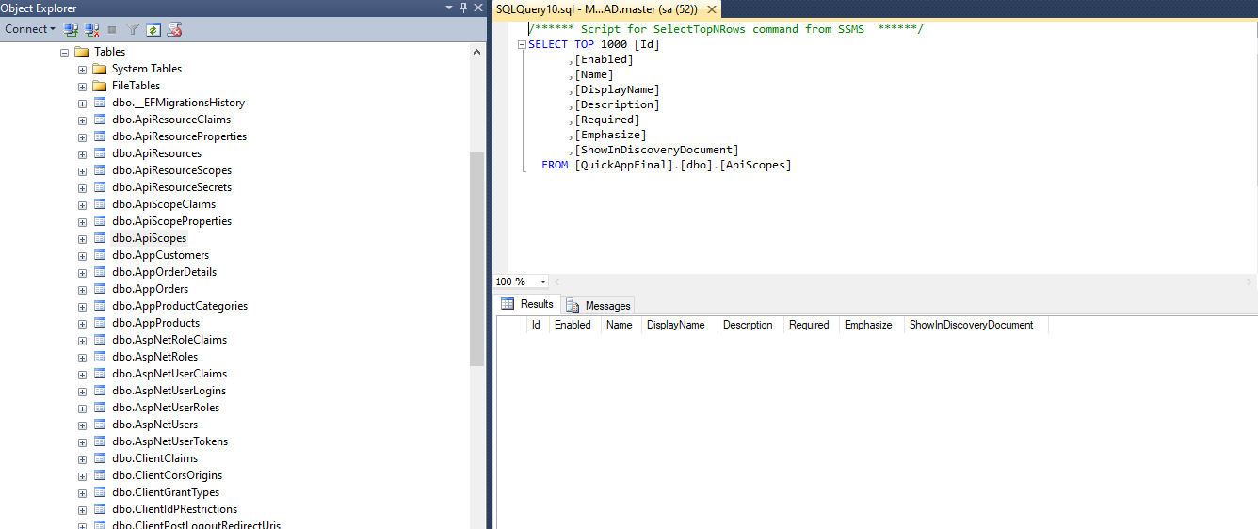Collapse the Tables node

(x=64, y=53)
